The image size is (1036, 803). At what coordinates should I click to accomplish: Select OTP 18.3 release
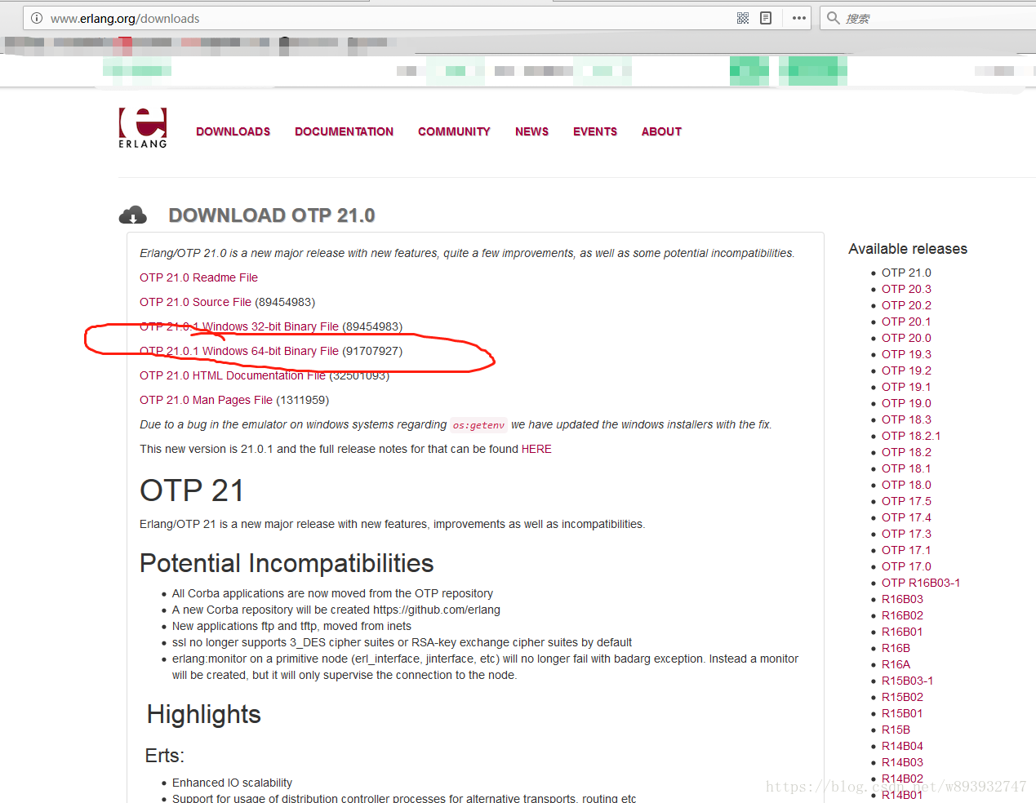point(906,419)
